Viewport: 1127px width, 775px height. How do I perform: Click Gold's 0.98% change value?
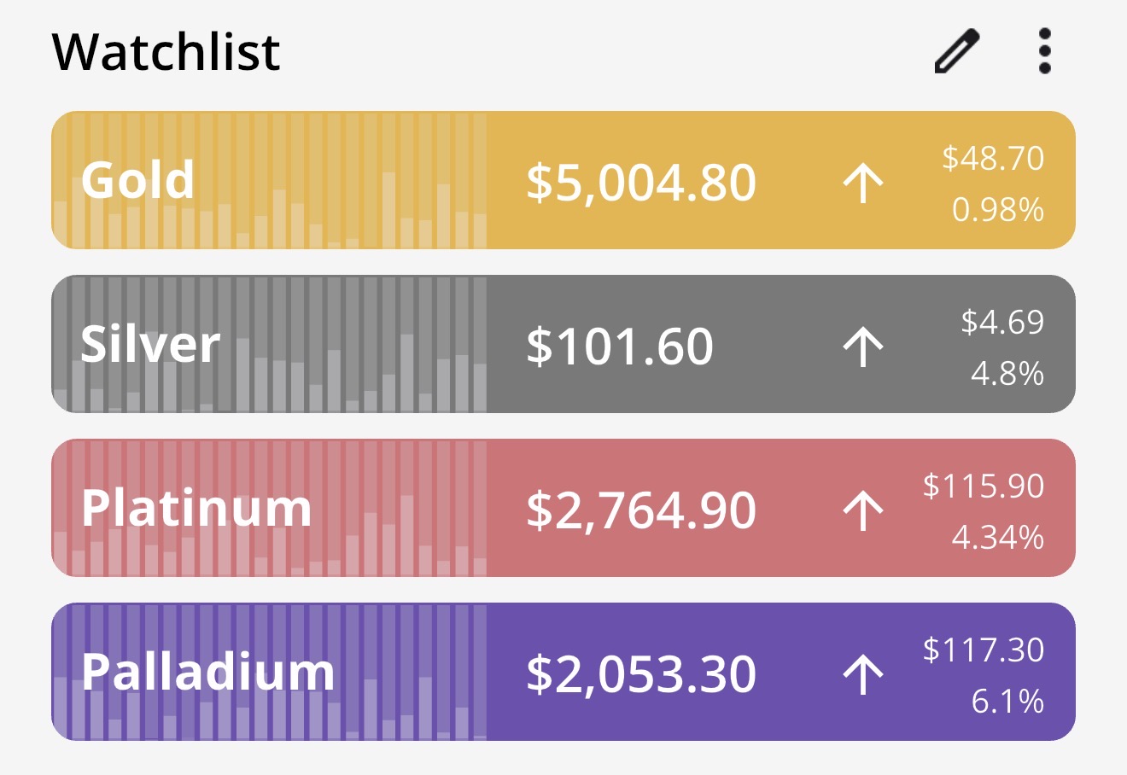tap(997, 209)
